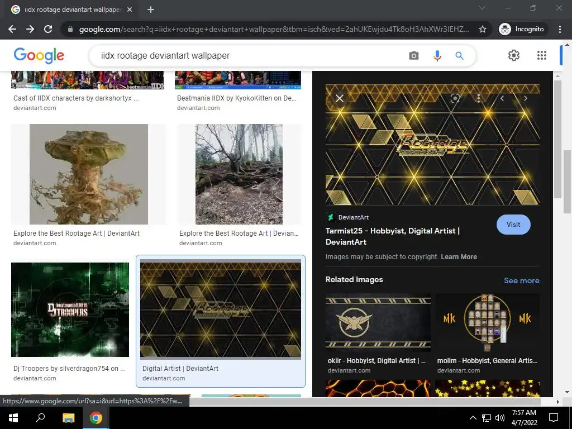Click the molim MK related image thumbnail

click(x=487, y=322)
